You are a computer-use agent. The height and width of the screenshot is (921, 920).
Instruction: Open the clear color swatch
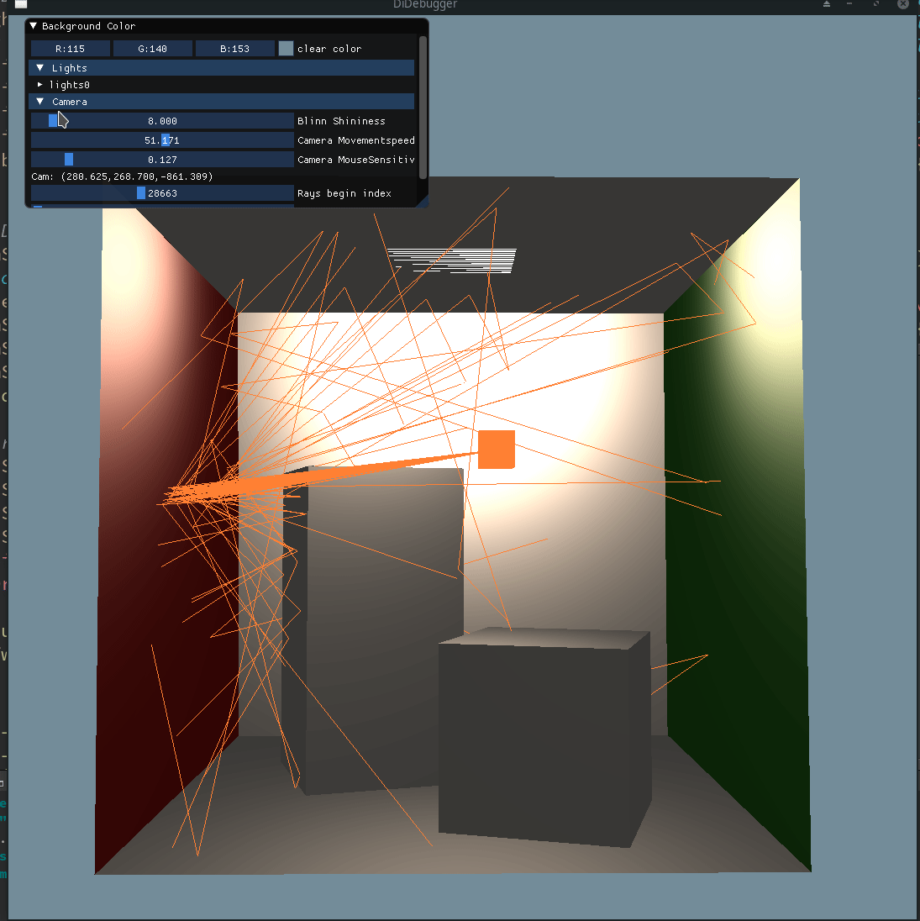tap(286, 48)
